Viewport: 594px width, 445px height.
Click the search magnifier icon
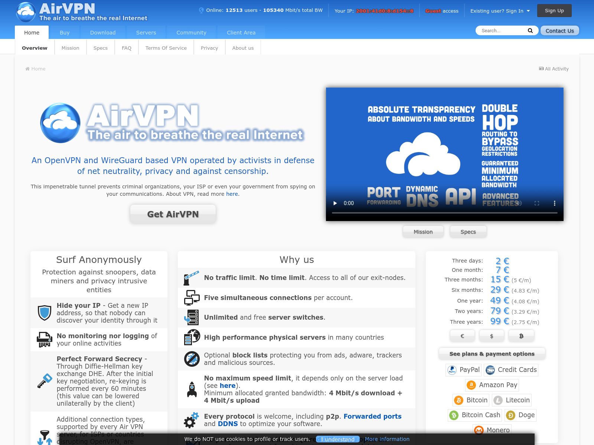pos(530,31)
